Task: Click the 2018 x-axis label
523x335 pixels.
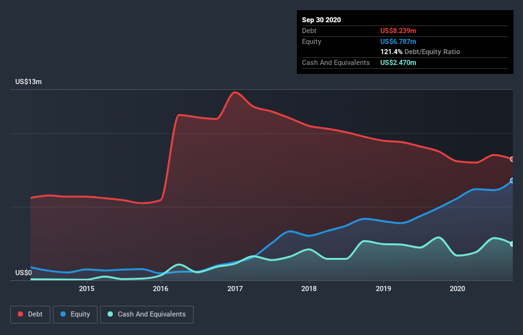Action: (309, 289)
